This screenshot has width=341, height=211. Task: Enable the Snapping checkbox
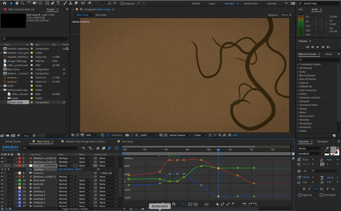pos(122,4)
